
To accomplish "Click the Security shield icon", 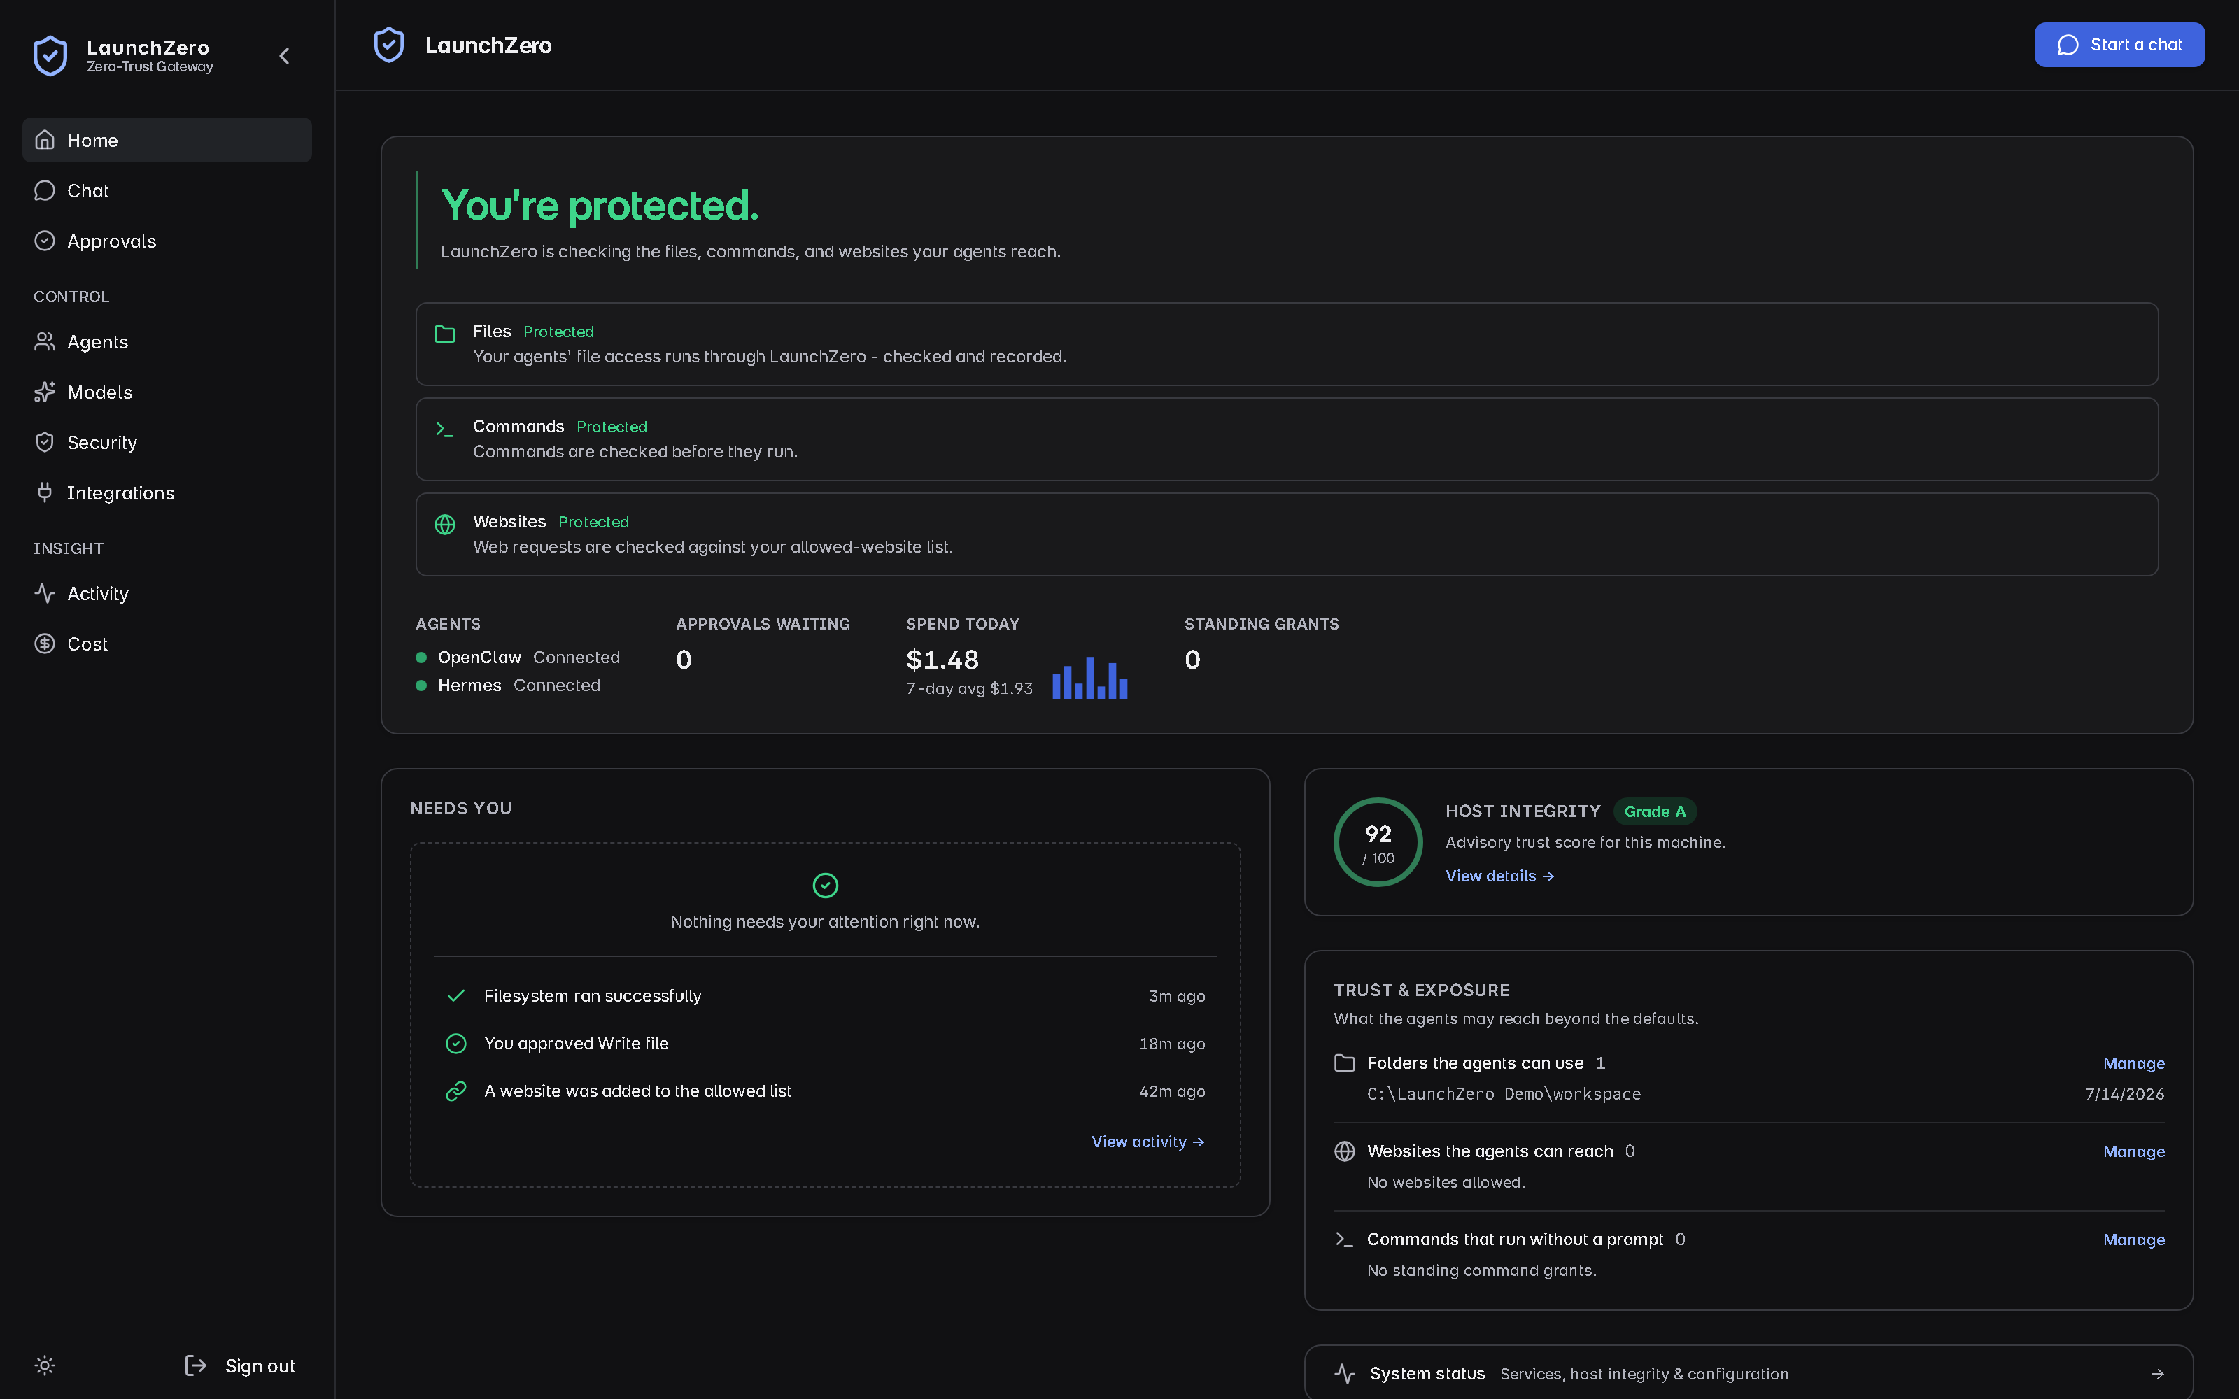I will tap(44, 442).
